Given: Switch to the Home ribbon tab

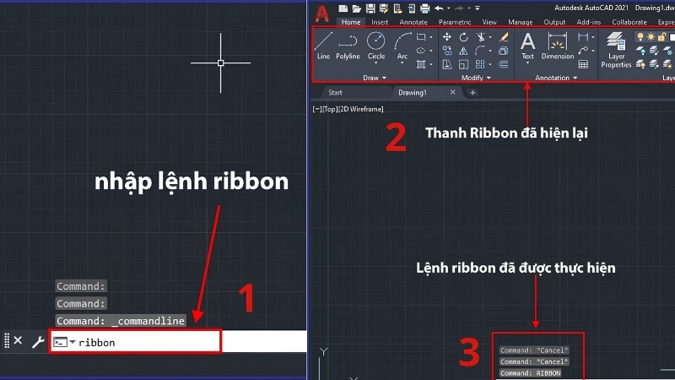Looking at the screenshot, I should point(351,22).
